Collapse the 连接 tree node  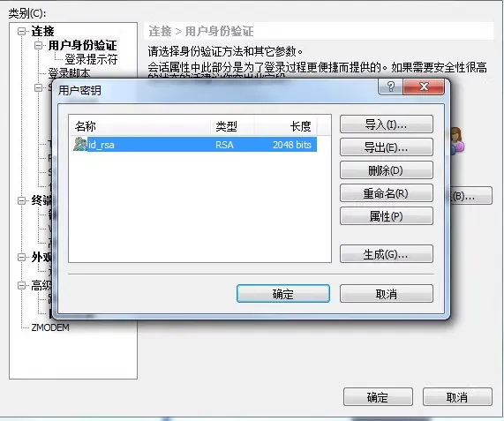point(21,31)
